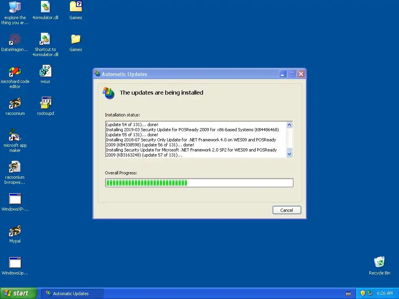399x299 pixels.
Task: Click the Automatic Updates tray icon
Action: click(x=370, y=293)
